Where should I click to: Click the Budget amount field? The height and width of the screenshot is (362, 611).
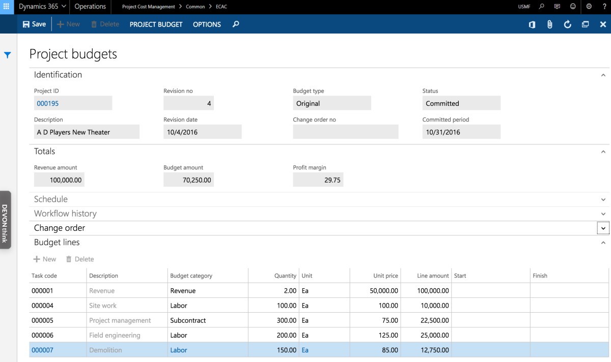coord(188,179)
